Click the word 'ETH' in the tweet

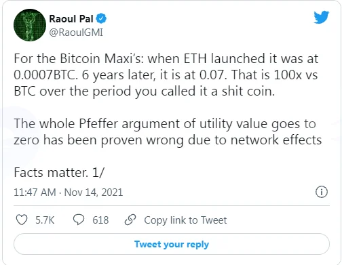point(195,59)
